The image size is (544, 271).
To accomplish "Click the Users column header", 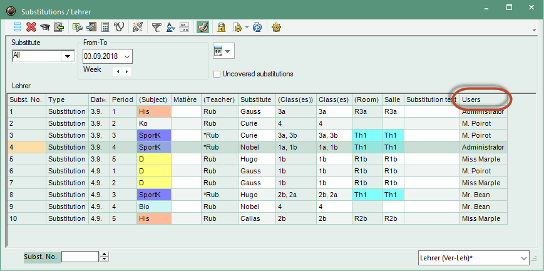I will click(x=482, y=100).
